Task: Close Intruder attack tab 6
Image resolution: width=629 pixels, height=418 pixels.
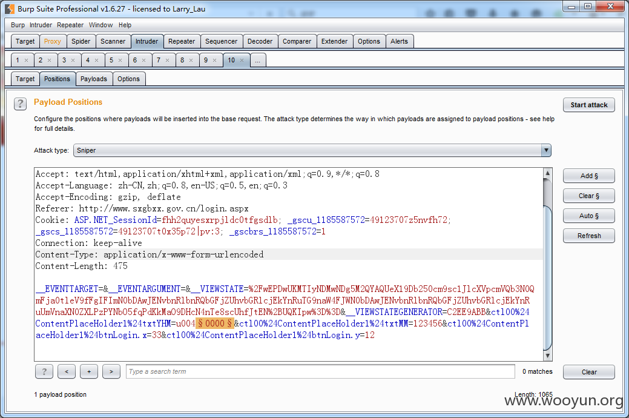Action: point(143,60)
